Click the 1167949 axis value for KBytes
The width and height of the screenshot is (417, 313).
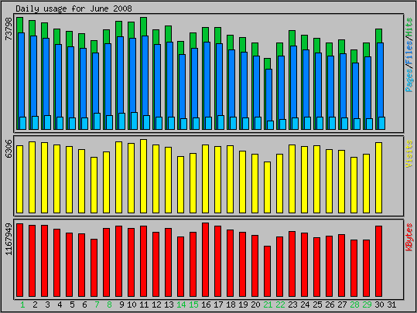(9, 239)
